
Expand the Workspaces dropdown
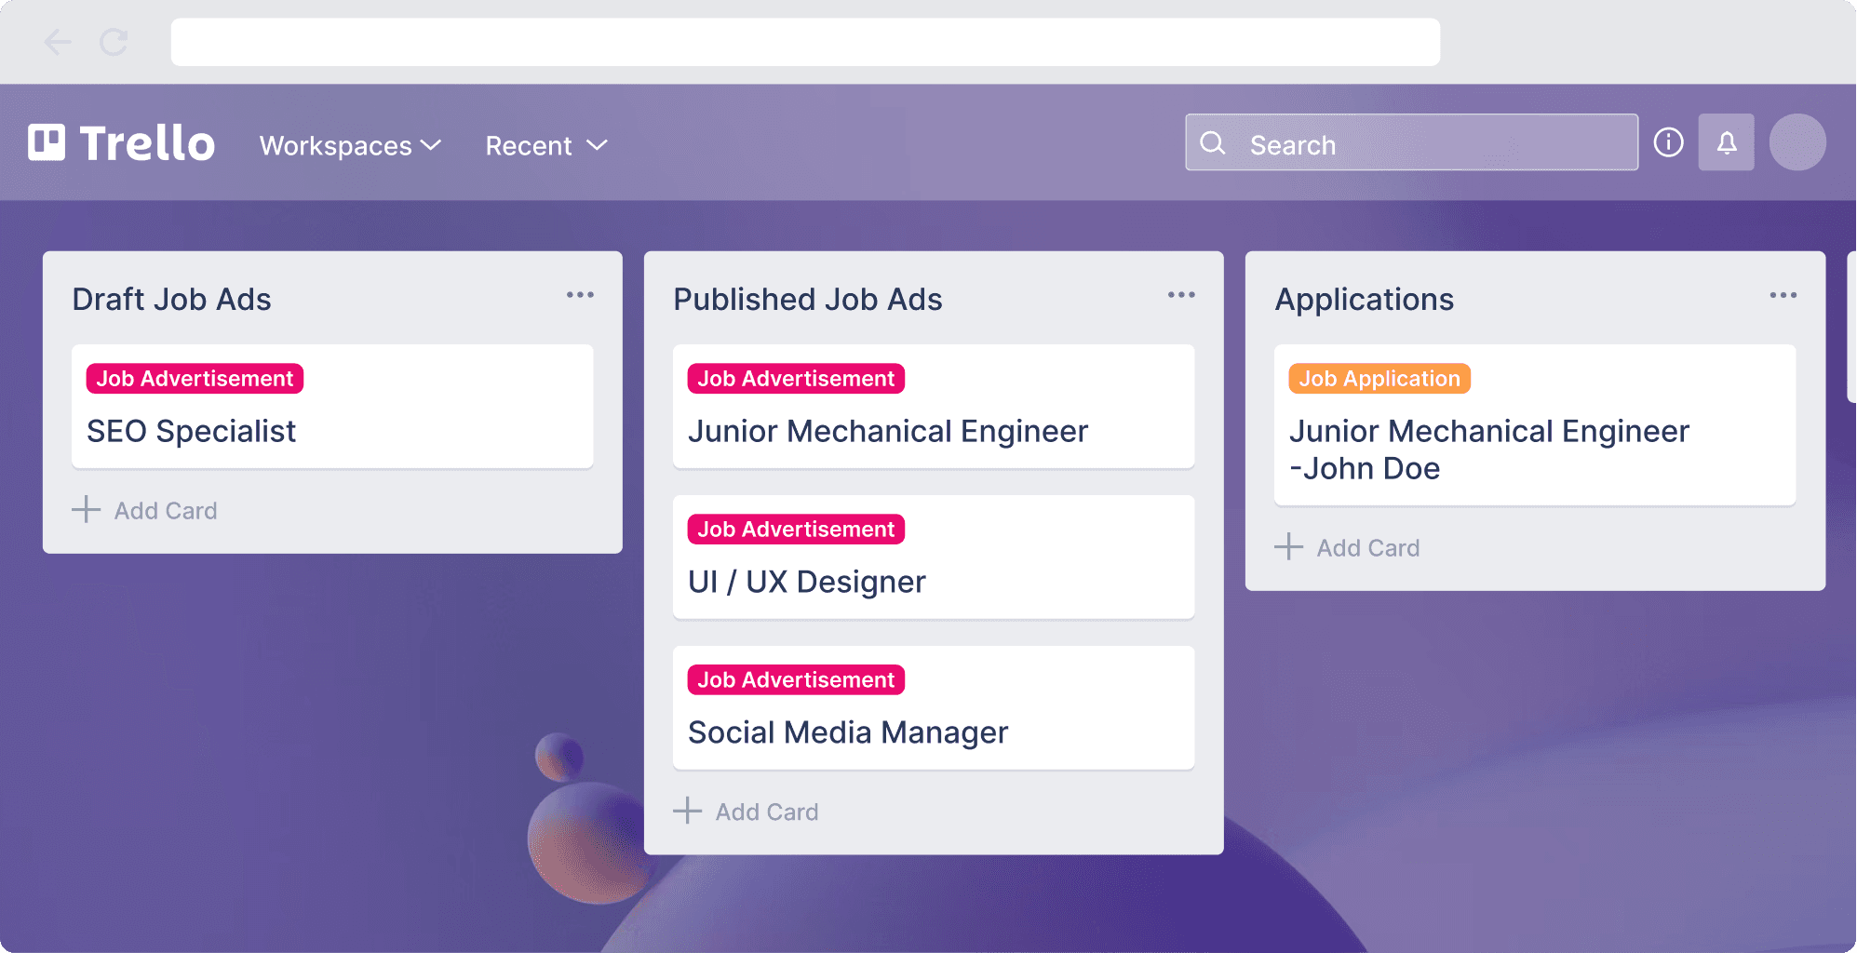coord(350,146)
